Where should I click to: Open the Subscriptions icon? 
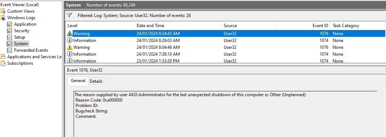[x=3, y=63]
